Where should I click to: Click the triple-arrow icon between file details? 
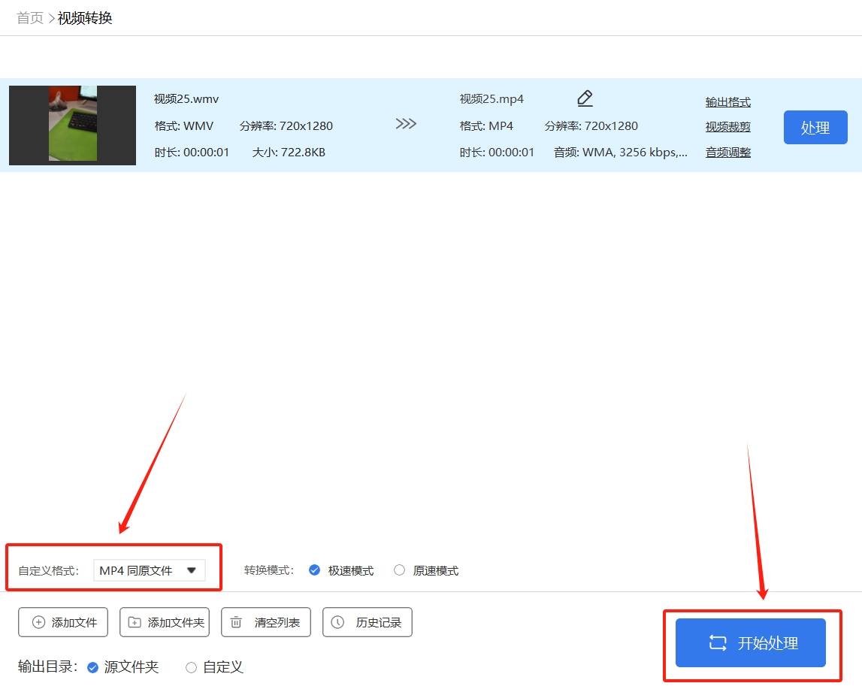tap(406, 124)
